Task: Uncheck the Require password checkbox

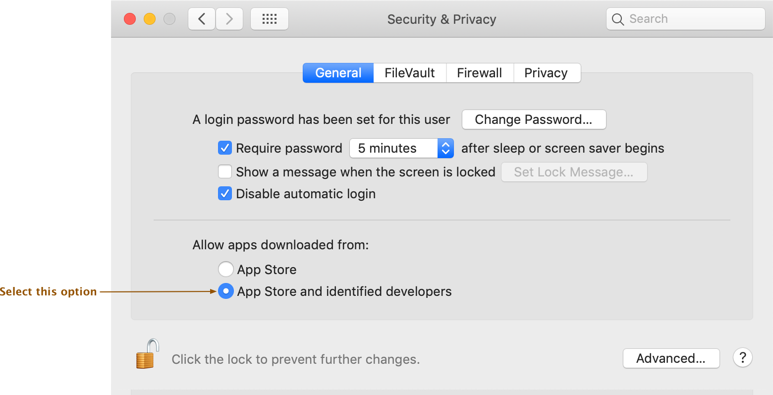Action: pyautogui.click(x=225, y=148)
